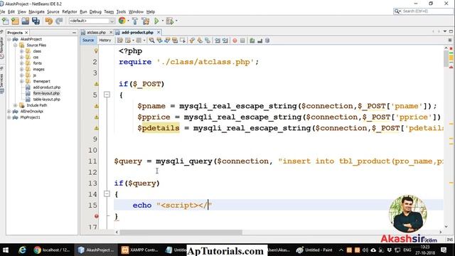Toggle Highlight Search editor icon
This screenshot has width=455, height=256.
(175, 41)
